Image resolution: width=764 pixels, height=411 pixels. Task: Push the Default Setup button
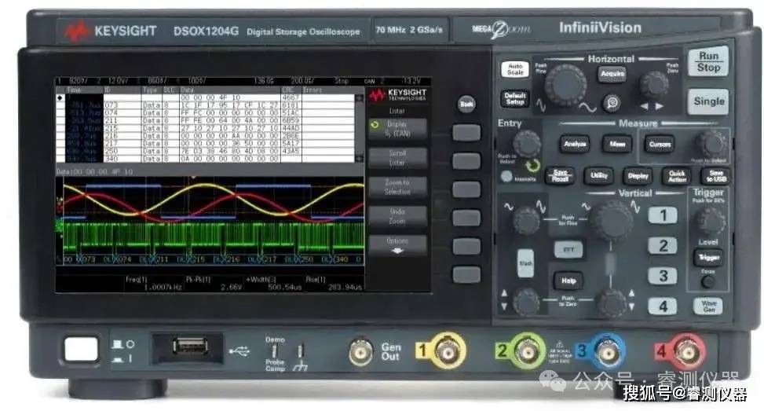[x=514, y=98]
